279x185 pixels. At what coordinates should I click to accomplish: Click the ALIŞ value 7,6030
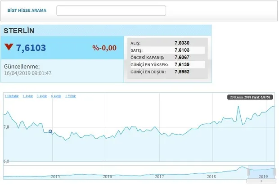182,43
